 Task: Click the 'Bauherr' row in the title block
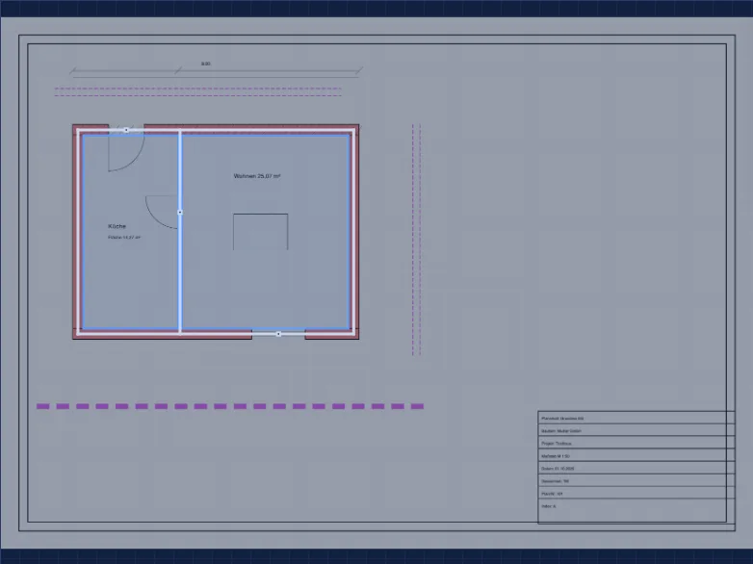[636, 430]
